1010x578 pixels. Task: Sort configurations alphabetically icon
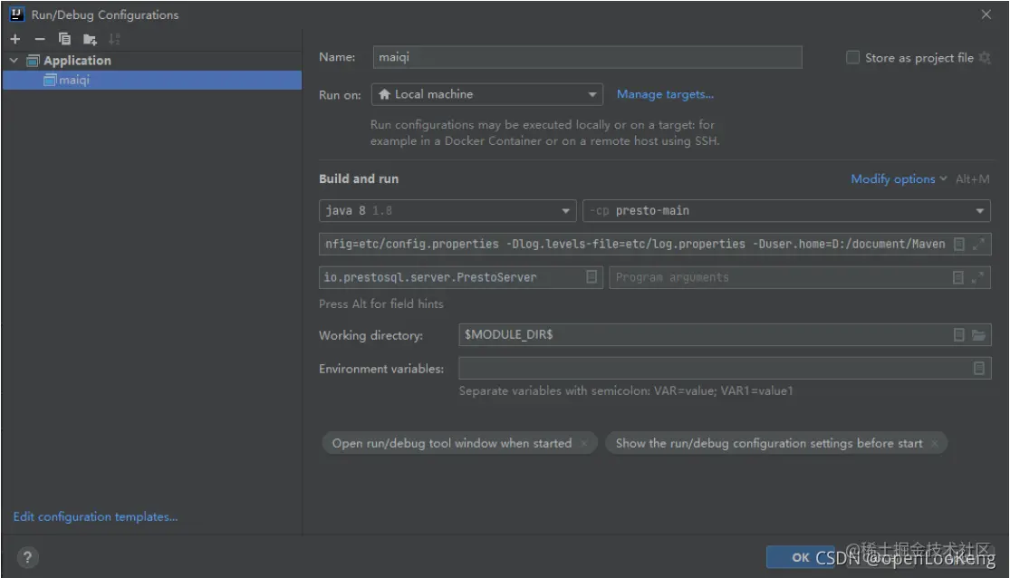[114, 39]
